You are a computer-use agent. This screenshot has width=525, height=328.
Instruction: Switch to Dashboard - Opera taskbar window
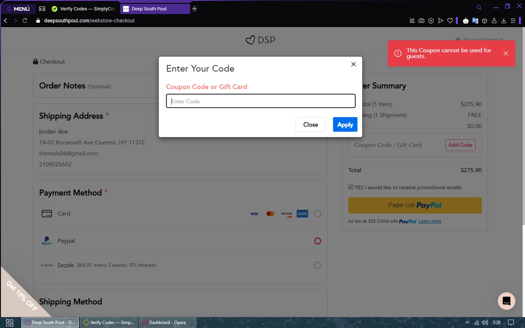click(168, 322)
